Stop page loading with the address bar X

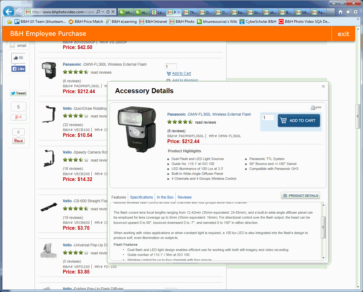point(113,12)
